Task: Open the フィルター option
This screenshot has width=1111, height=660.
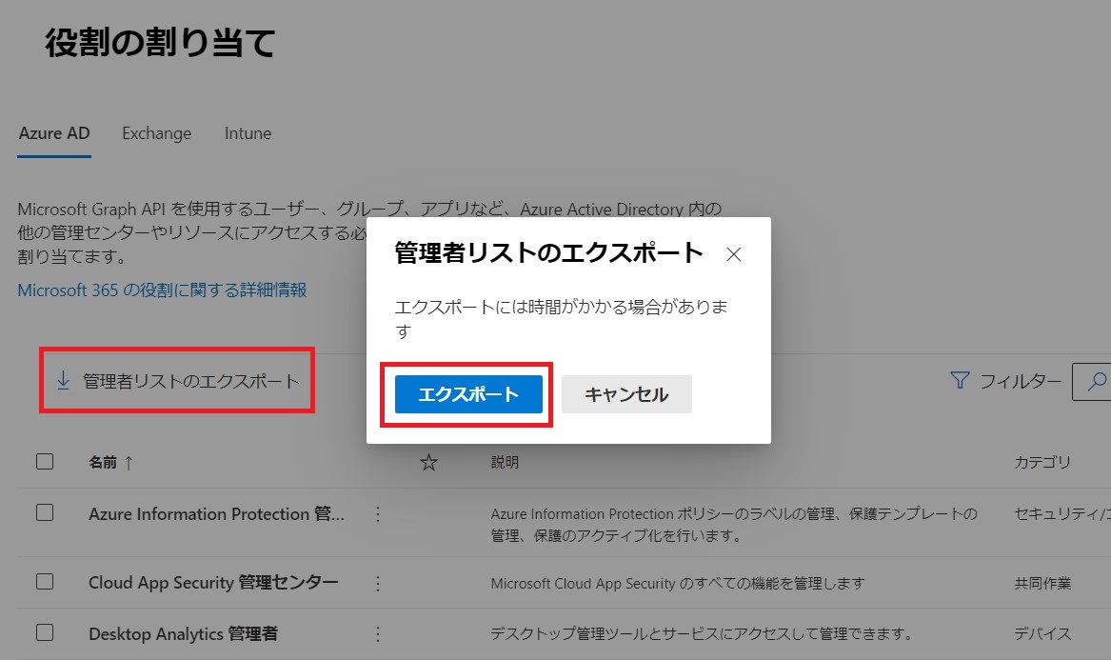Action: click(1006, 381)
